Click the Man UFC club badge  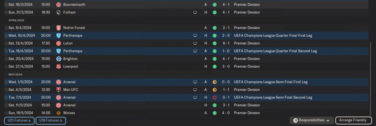(x=58, y=90)
